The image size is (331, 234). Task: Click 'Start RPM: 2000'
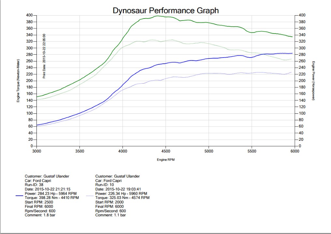click(109, 202)
